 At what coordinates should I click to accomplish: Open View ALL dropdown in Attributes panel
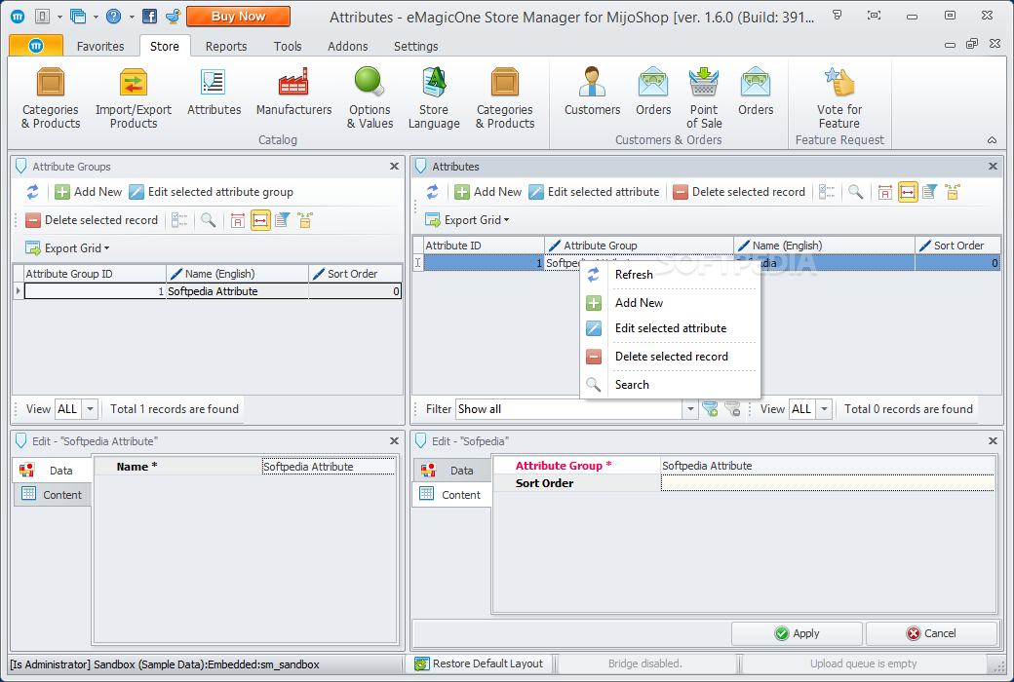825,409
